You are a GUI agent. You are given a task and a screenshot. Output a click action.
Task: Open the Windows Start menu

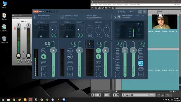3,99
